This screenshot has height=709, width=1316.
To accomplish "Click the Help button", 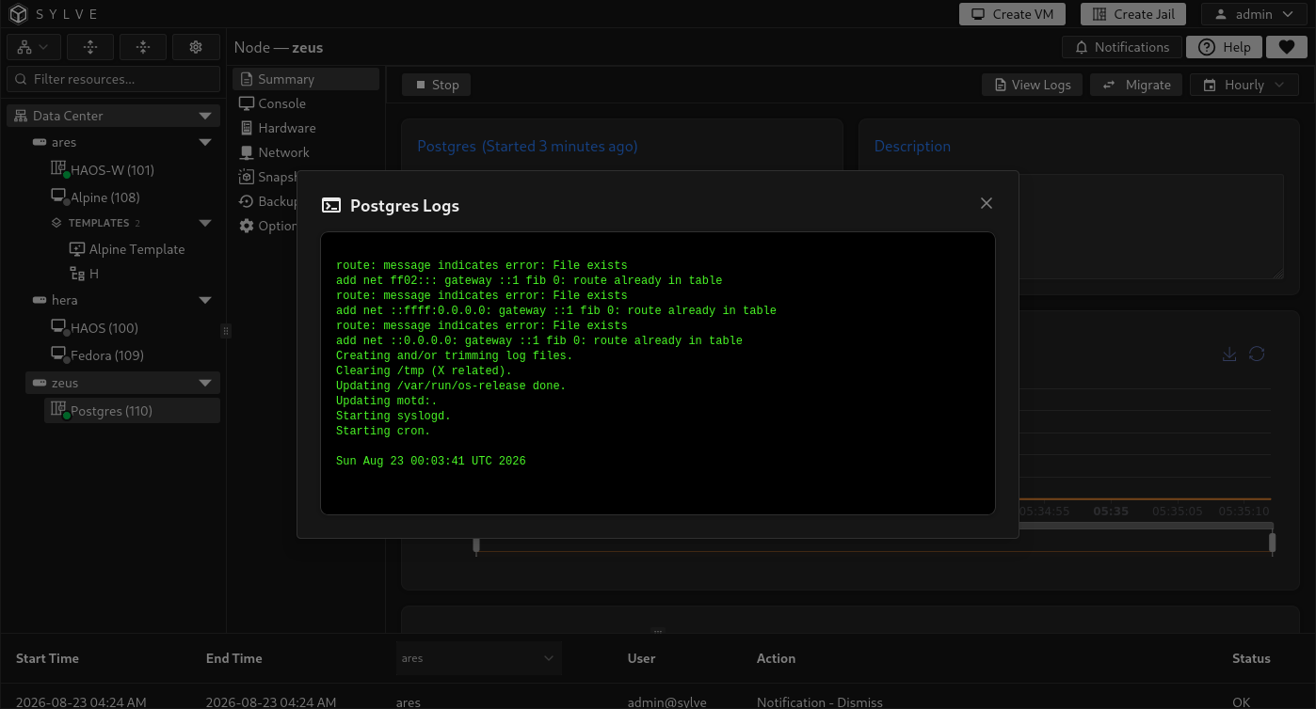I will [x=1225, y=47].
